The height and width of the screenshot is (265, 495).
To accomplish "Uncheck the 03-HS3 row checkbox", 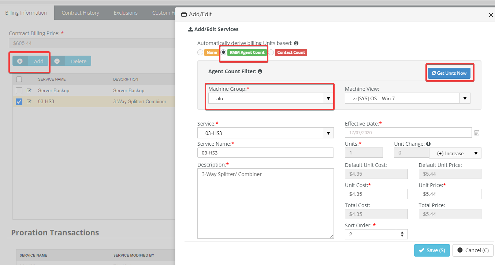I will [x=19, y=101].
